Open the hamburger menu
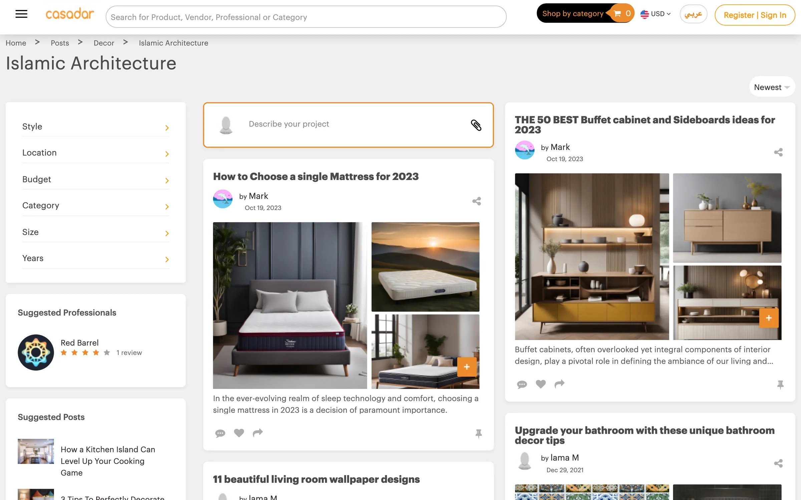The width and height of the screenshot is (801, 500). click(21, 14)
